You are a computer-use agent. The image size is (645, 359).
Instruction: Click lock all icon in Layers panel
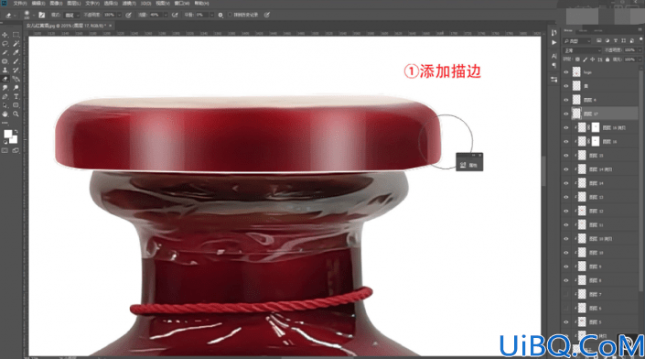607,60
